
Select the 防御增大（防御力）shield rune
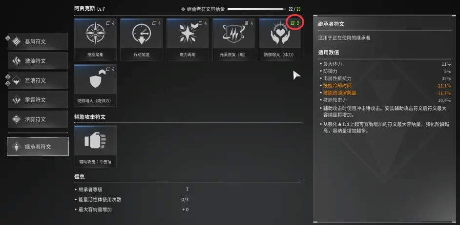95,85
